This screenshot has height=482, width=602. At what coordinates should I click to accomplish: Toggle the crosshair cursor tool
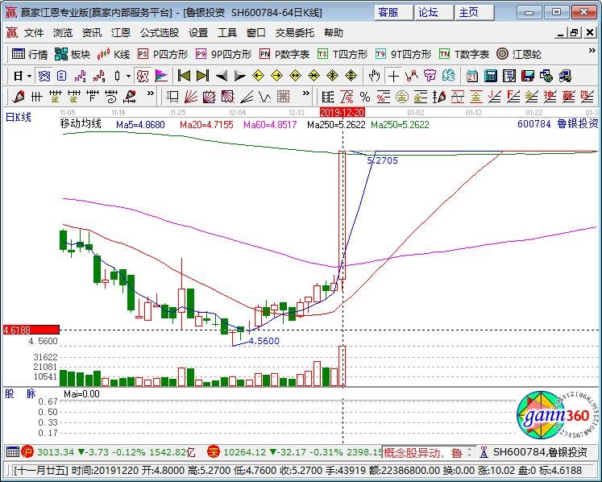click(393, 76)
